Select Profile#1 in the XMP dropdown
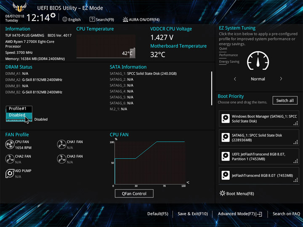 (19, 109)
